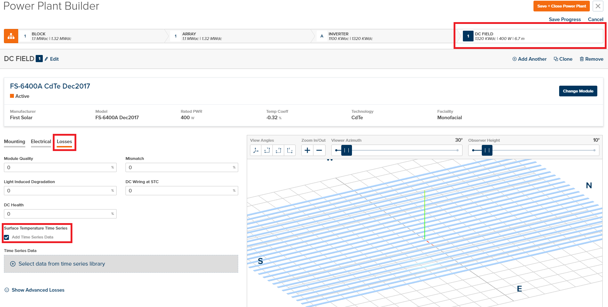This screenshot has width=608, height=307.
Task: Click the Cancel link
Action: pos(596,19)
